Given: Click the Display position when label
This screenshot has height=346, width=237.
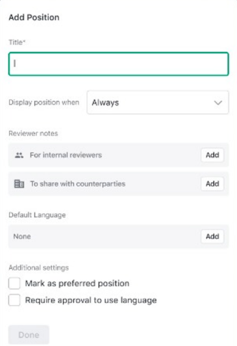Looking at the screenshot, I should pos(44,103).
